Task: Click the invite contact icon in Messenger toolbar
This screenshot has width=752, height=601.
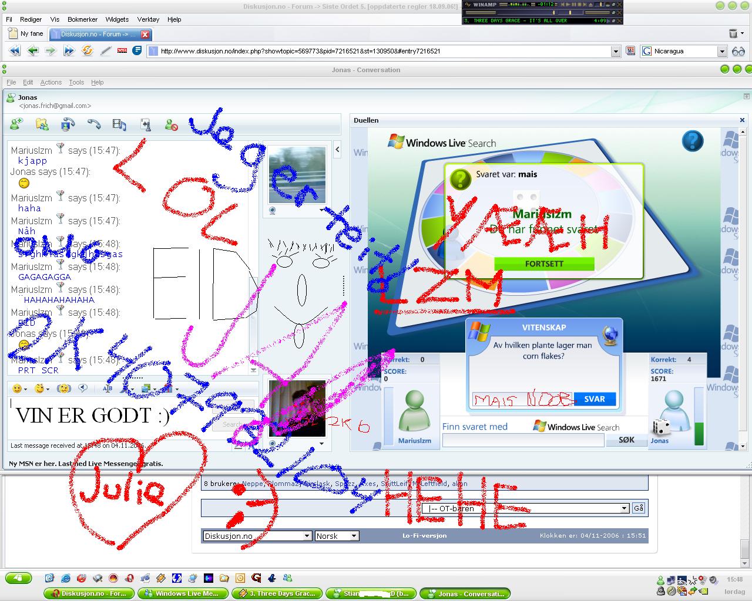Action: coord(16,124)
